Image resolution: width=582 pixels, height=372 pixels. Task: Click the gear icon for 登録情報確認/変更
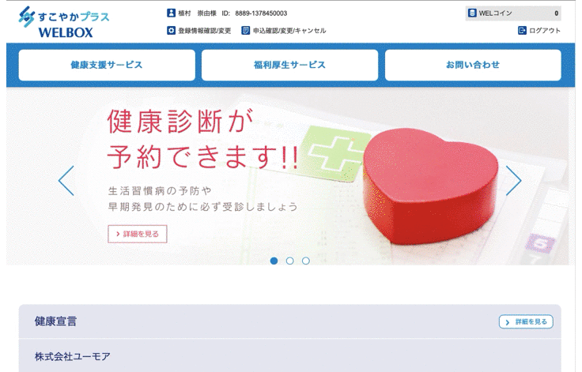(171, 31)
